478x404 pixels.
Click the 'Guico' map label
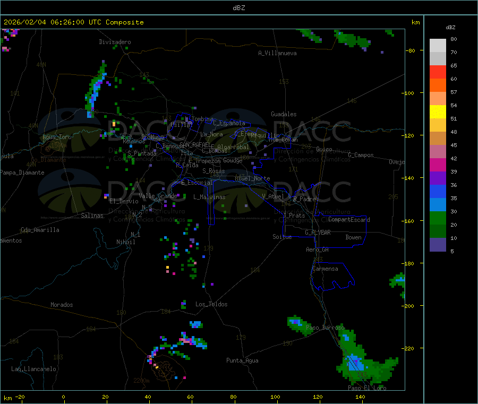pos(324,149)
